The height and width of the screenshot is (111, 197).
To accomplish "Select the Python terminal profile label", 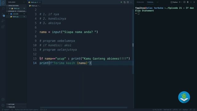I will tap(174, 2).
